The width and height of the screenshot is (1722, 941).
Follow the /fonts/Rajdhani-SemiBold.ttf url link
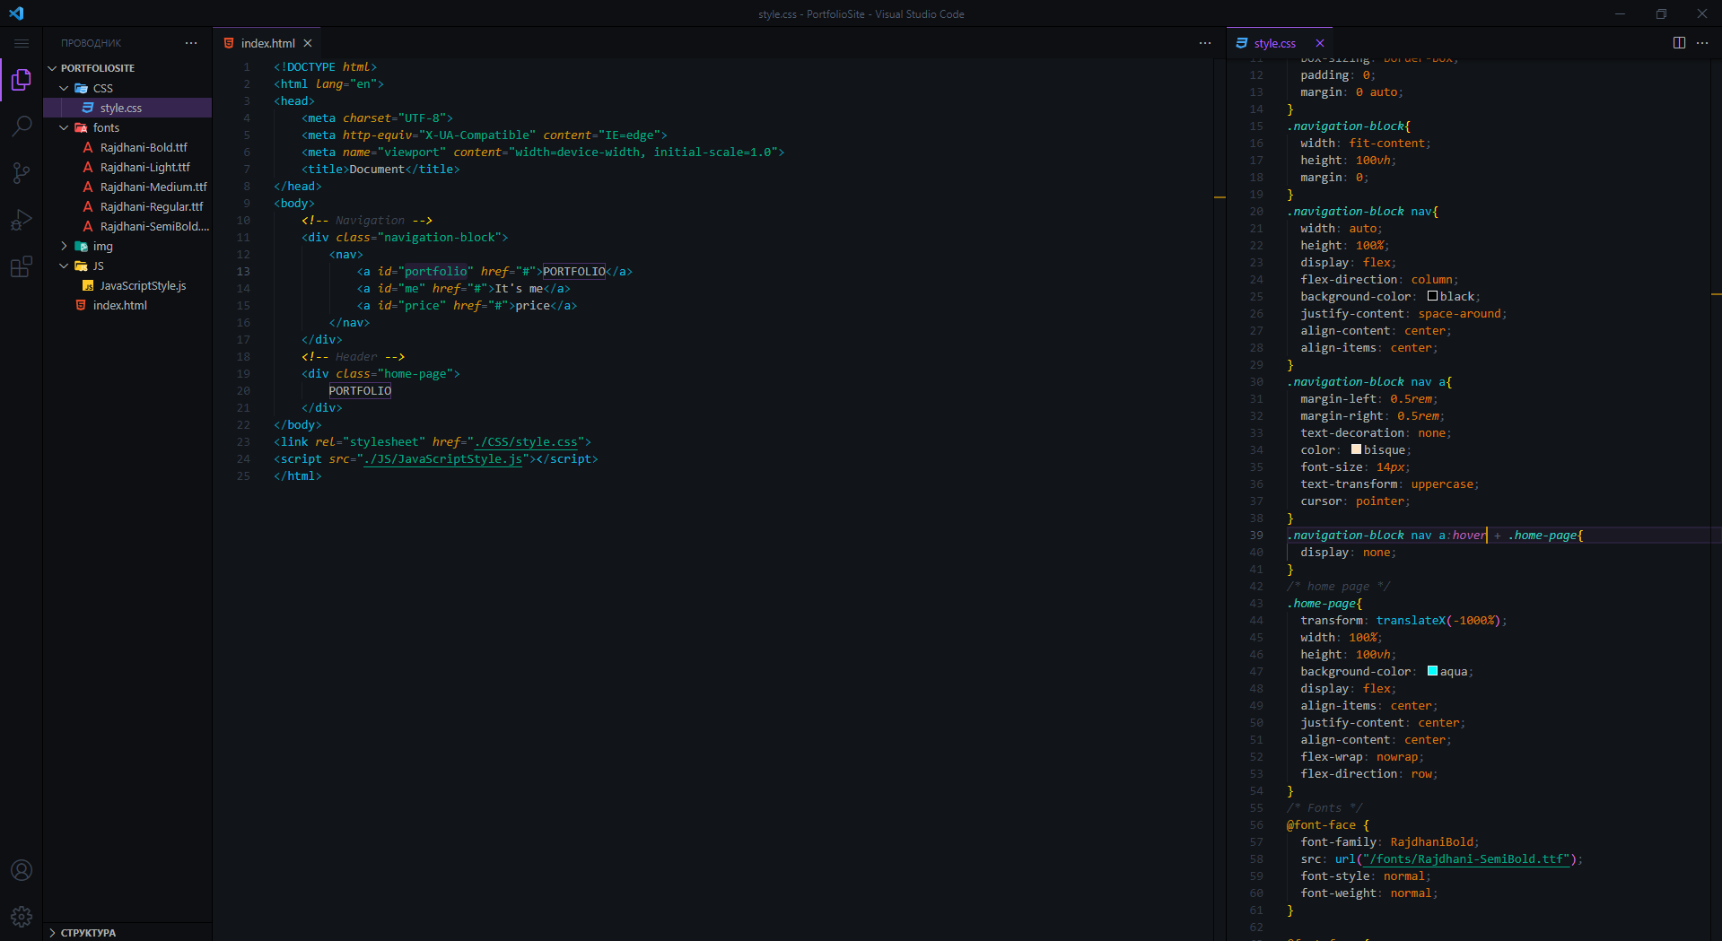[x=1467, y=859]
